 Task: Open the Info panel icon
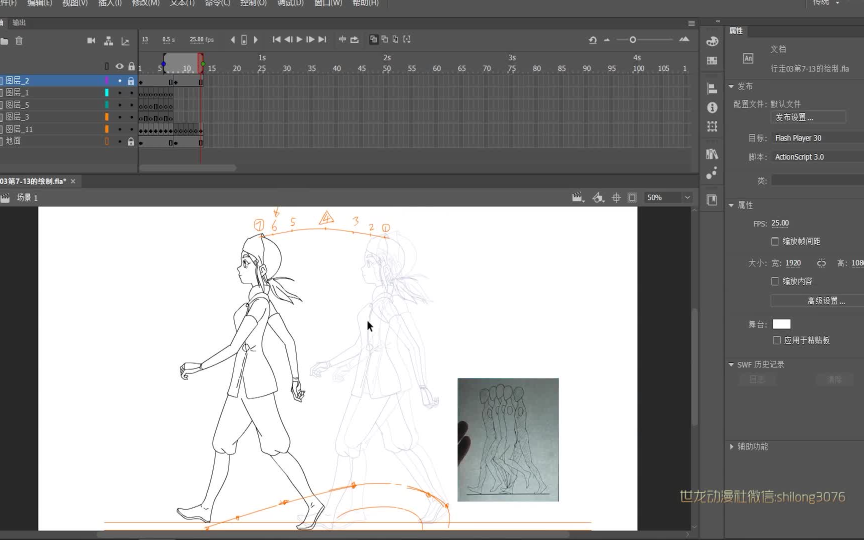[x=712, y=107]
